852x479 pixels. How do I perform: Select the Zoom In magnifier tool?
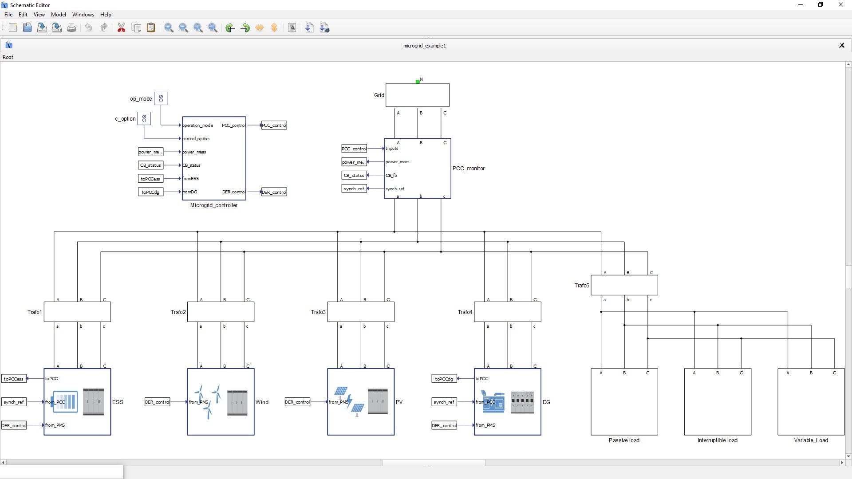169,27
